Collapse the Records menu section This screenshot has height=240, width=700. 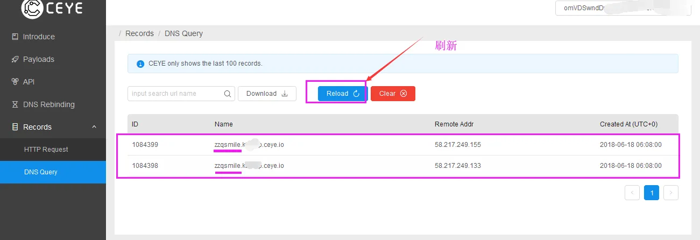click(x=53, y=127)
